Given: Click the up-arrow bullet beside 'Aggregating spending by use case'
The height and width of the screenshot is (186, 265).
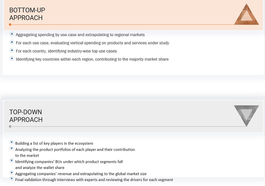Looking at the screenshot, I should (12, 34).
